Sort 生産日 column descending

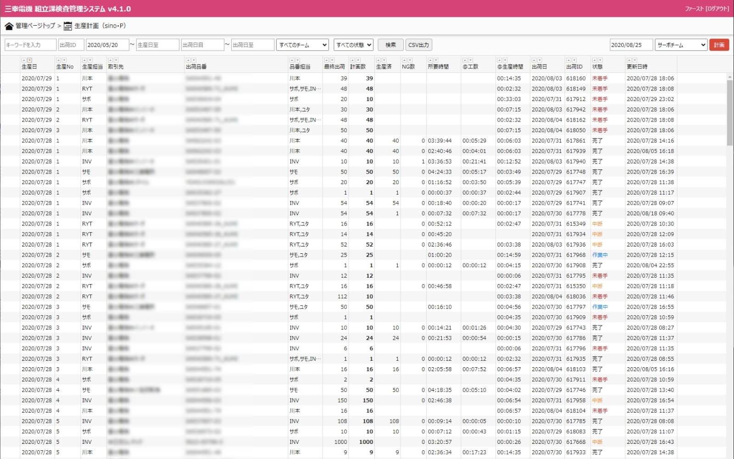pos(29,60)
